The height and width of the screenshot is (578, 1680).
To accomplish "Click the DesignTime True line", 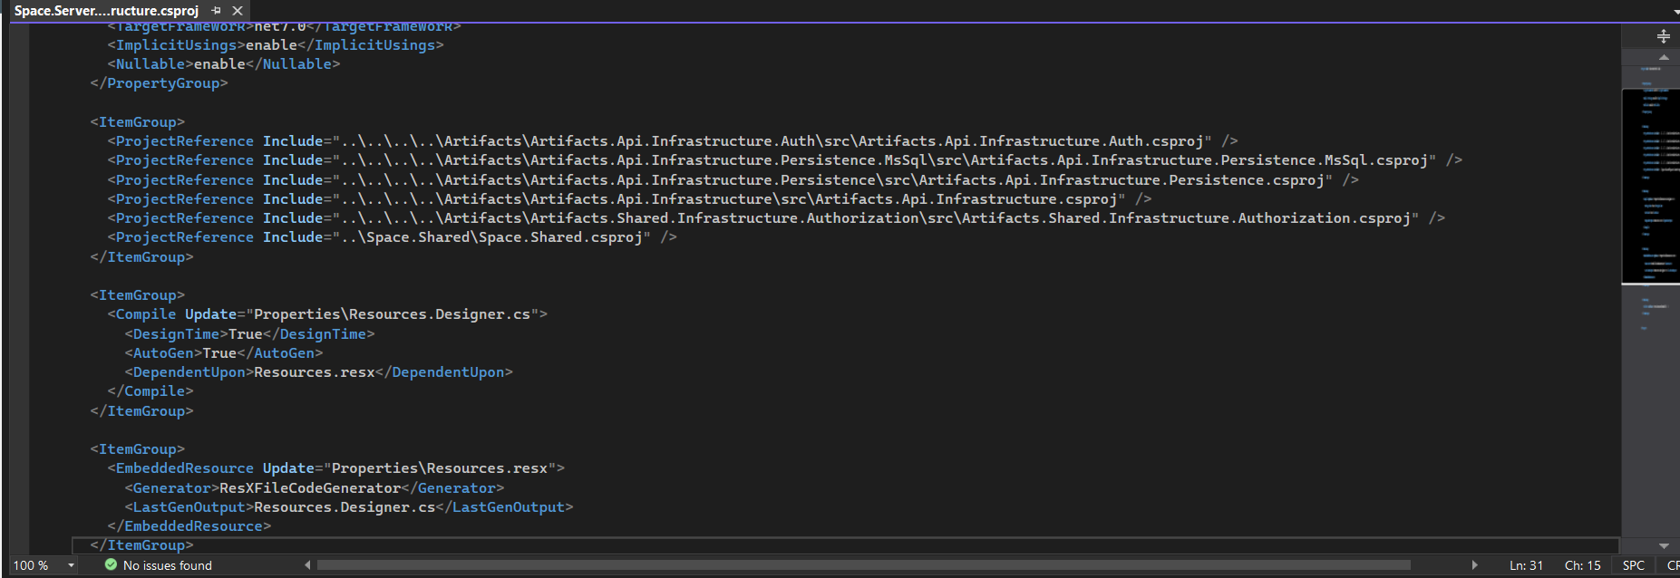I will coord(249,334).
